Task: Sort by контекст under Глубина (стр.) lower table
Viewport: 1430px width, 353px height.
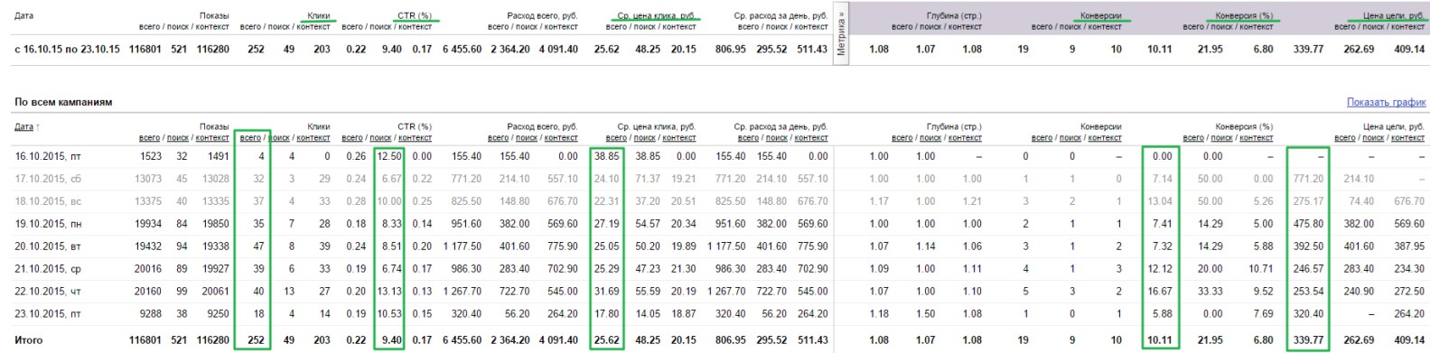Action: (x=965, y=138)
